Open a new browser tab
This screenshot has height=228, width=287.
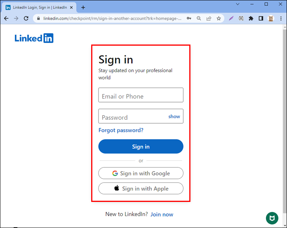83,7
